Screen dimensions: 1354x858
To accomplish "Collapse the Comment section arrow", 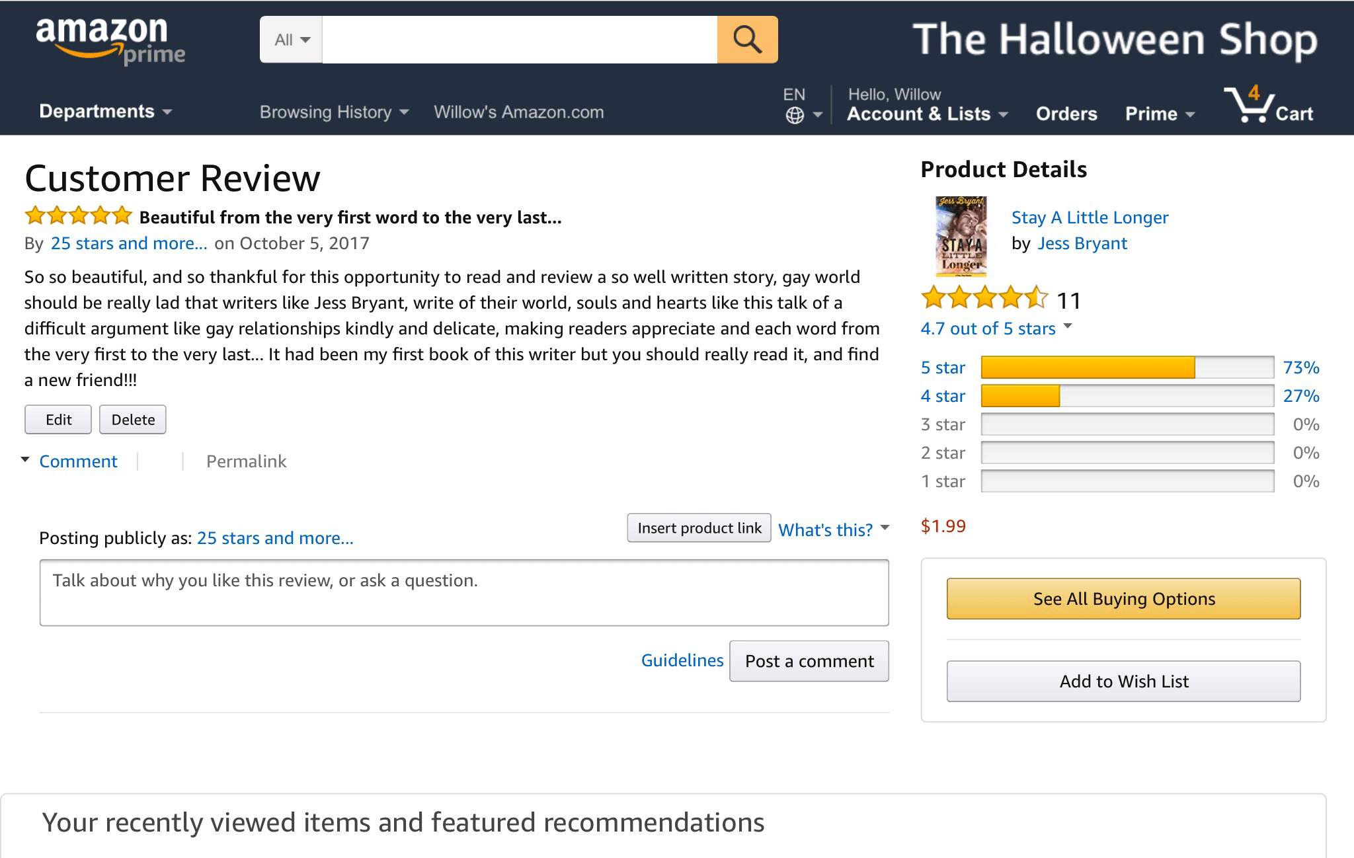I will click(25, 459).
